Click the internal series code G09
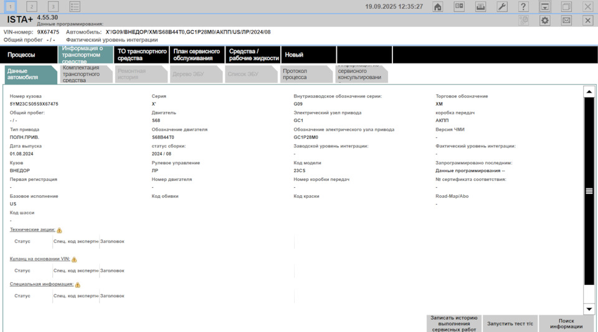This screenshot has width=598, height=332. pos(298,104)
